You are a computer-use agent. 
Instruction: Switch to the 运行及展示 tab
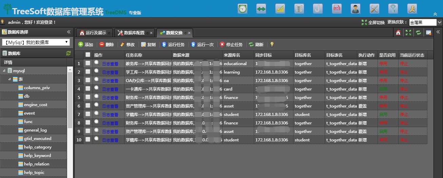coord(95,33)
